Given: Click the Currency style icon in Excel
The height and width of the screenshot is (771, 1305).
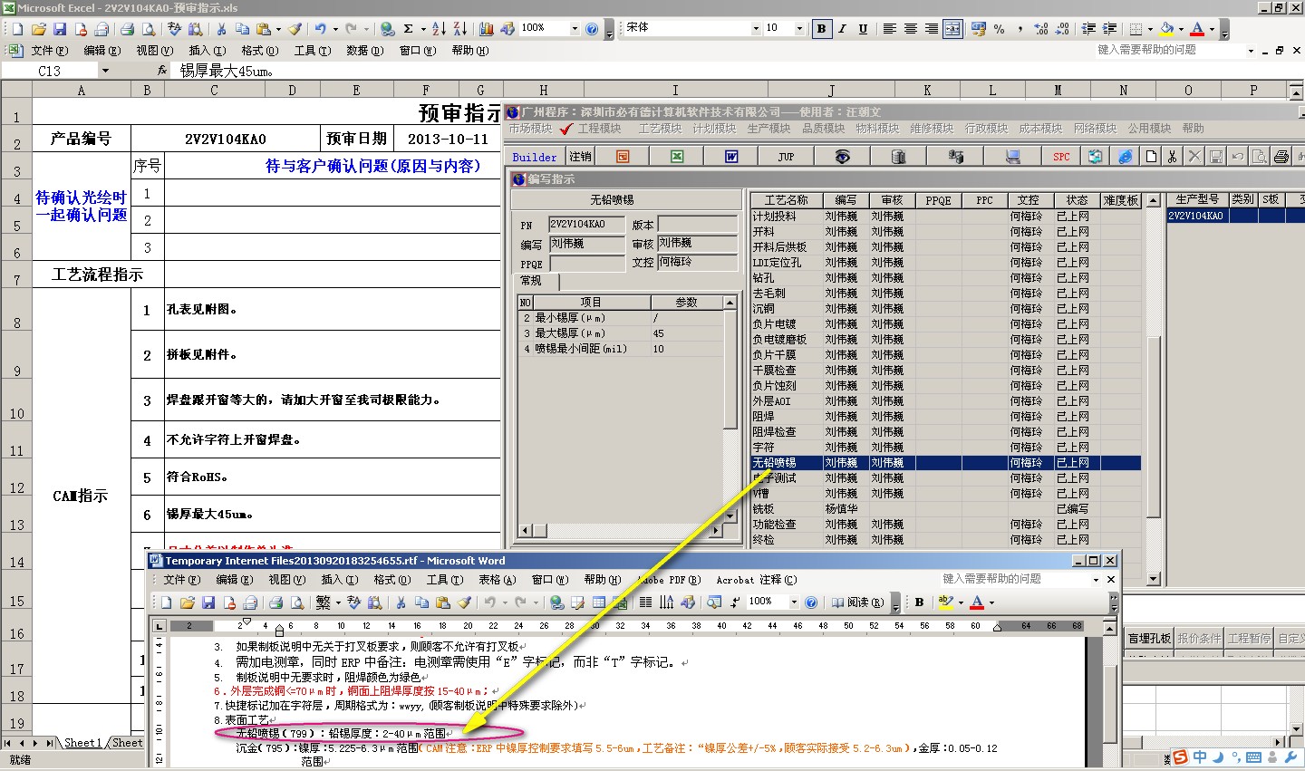Looking at the screenshot, I should pos(978,29).
